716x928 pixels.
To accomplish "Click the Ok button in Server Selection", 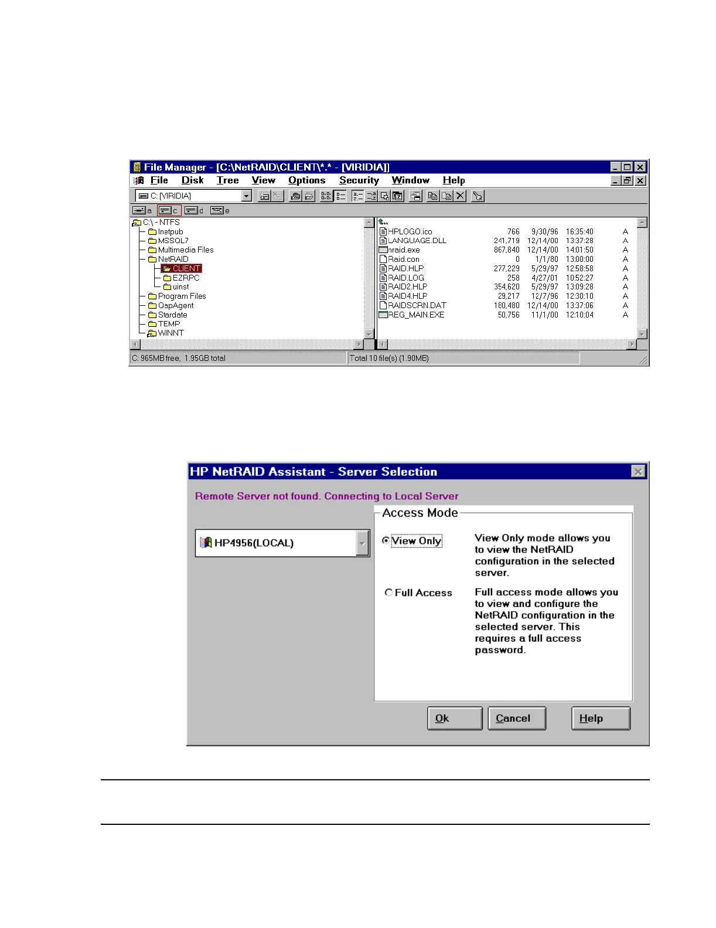I will click(455, 718).
